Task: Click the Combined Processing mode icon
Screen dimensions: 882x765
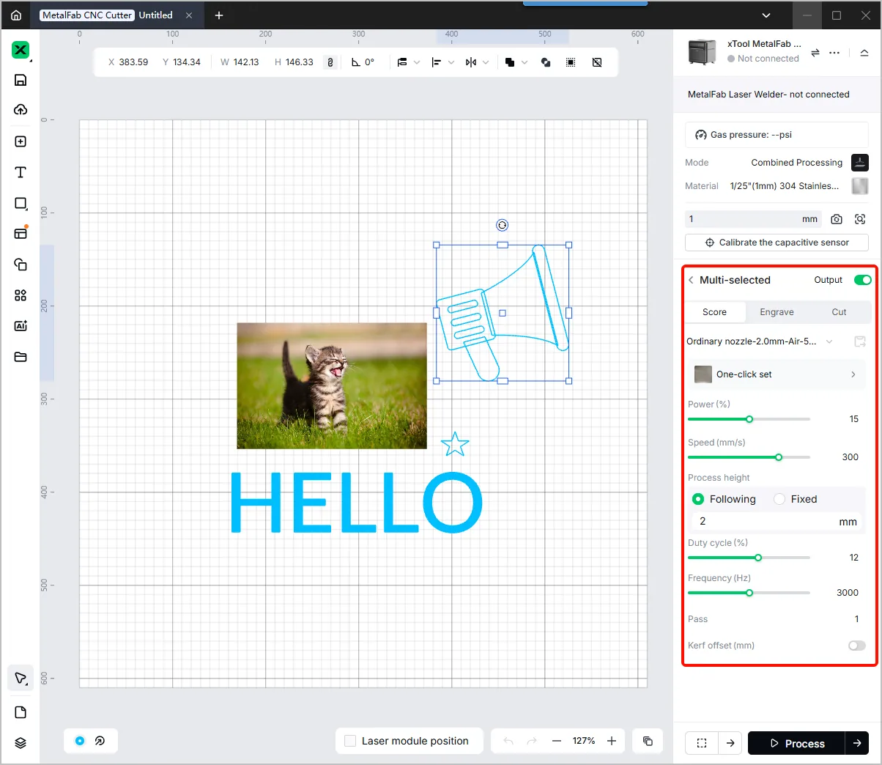Action: (860, 162)
